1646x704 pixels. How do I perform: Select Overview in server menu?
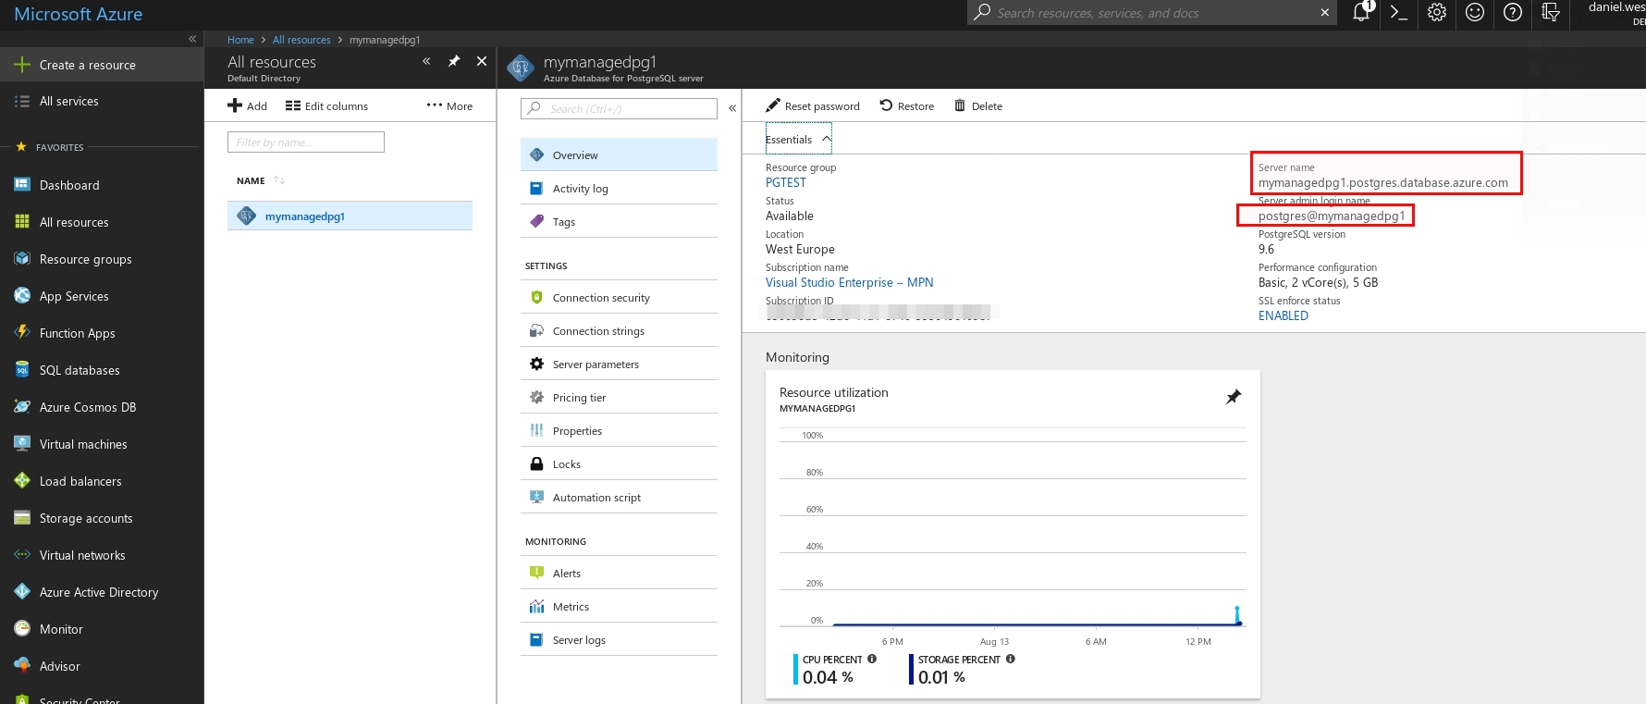click(619, 154)
